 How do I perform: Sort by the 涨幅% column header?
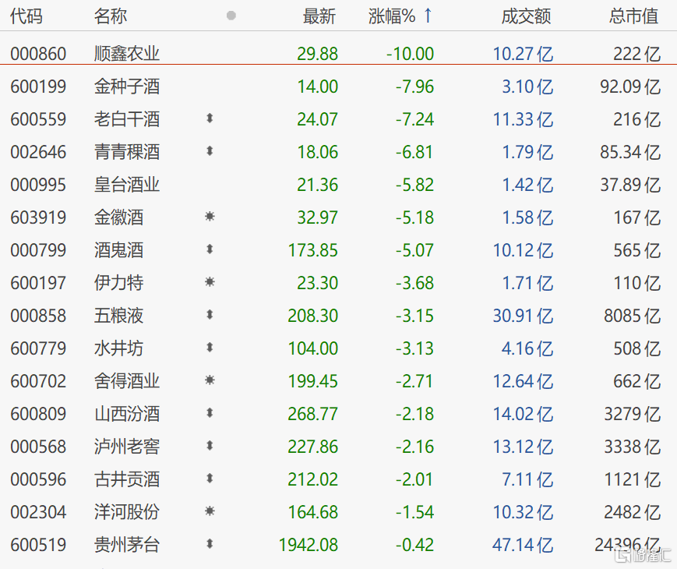[392, 16]
